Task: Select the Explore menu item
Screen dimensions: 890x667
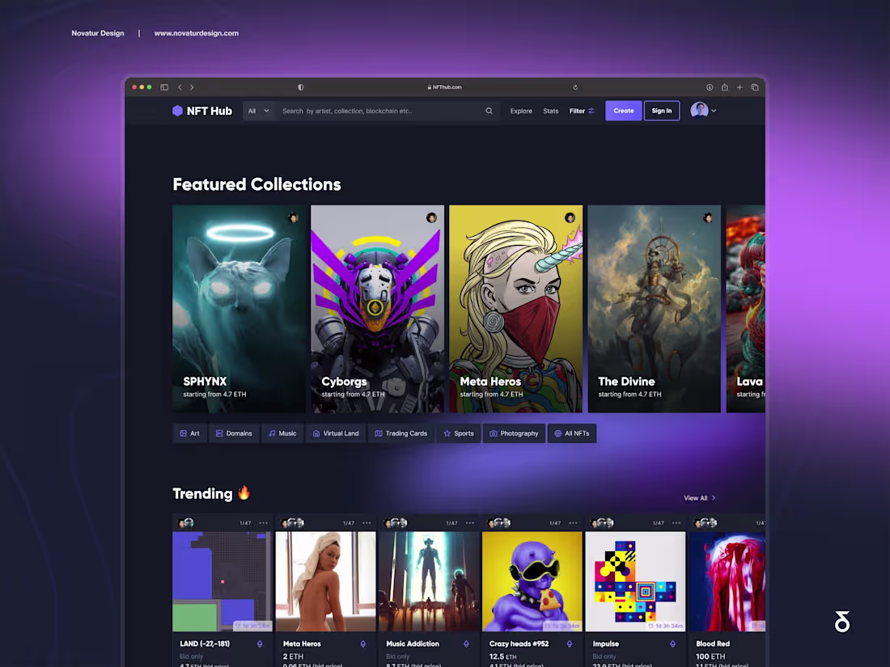Action: [x=521, y=111]
